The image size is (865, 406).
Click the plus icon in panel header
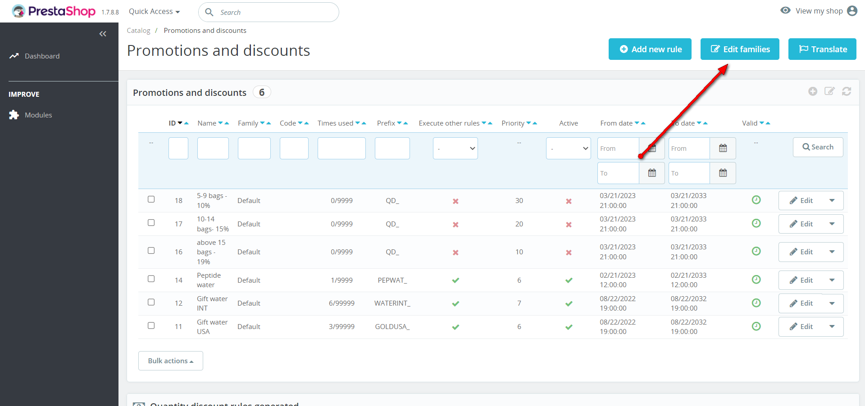click(x=813, y=91)
